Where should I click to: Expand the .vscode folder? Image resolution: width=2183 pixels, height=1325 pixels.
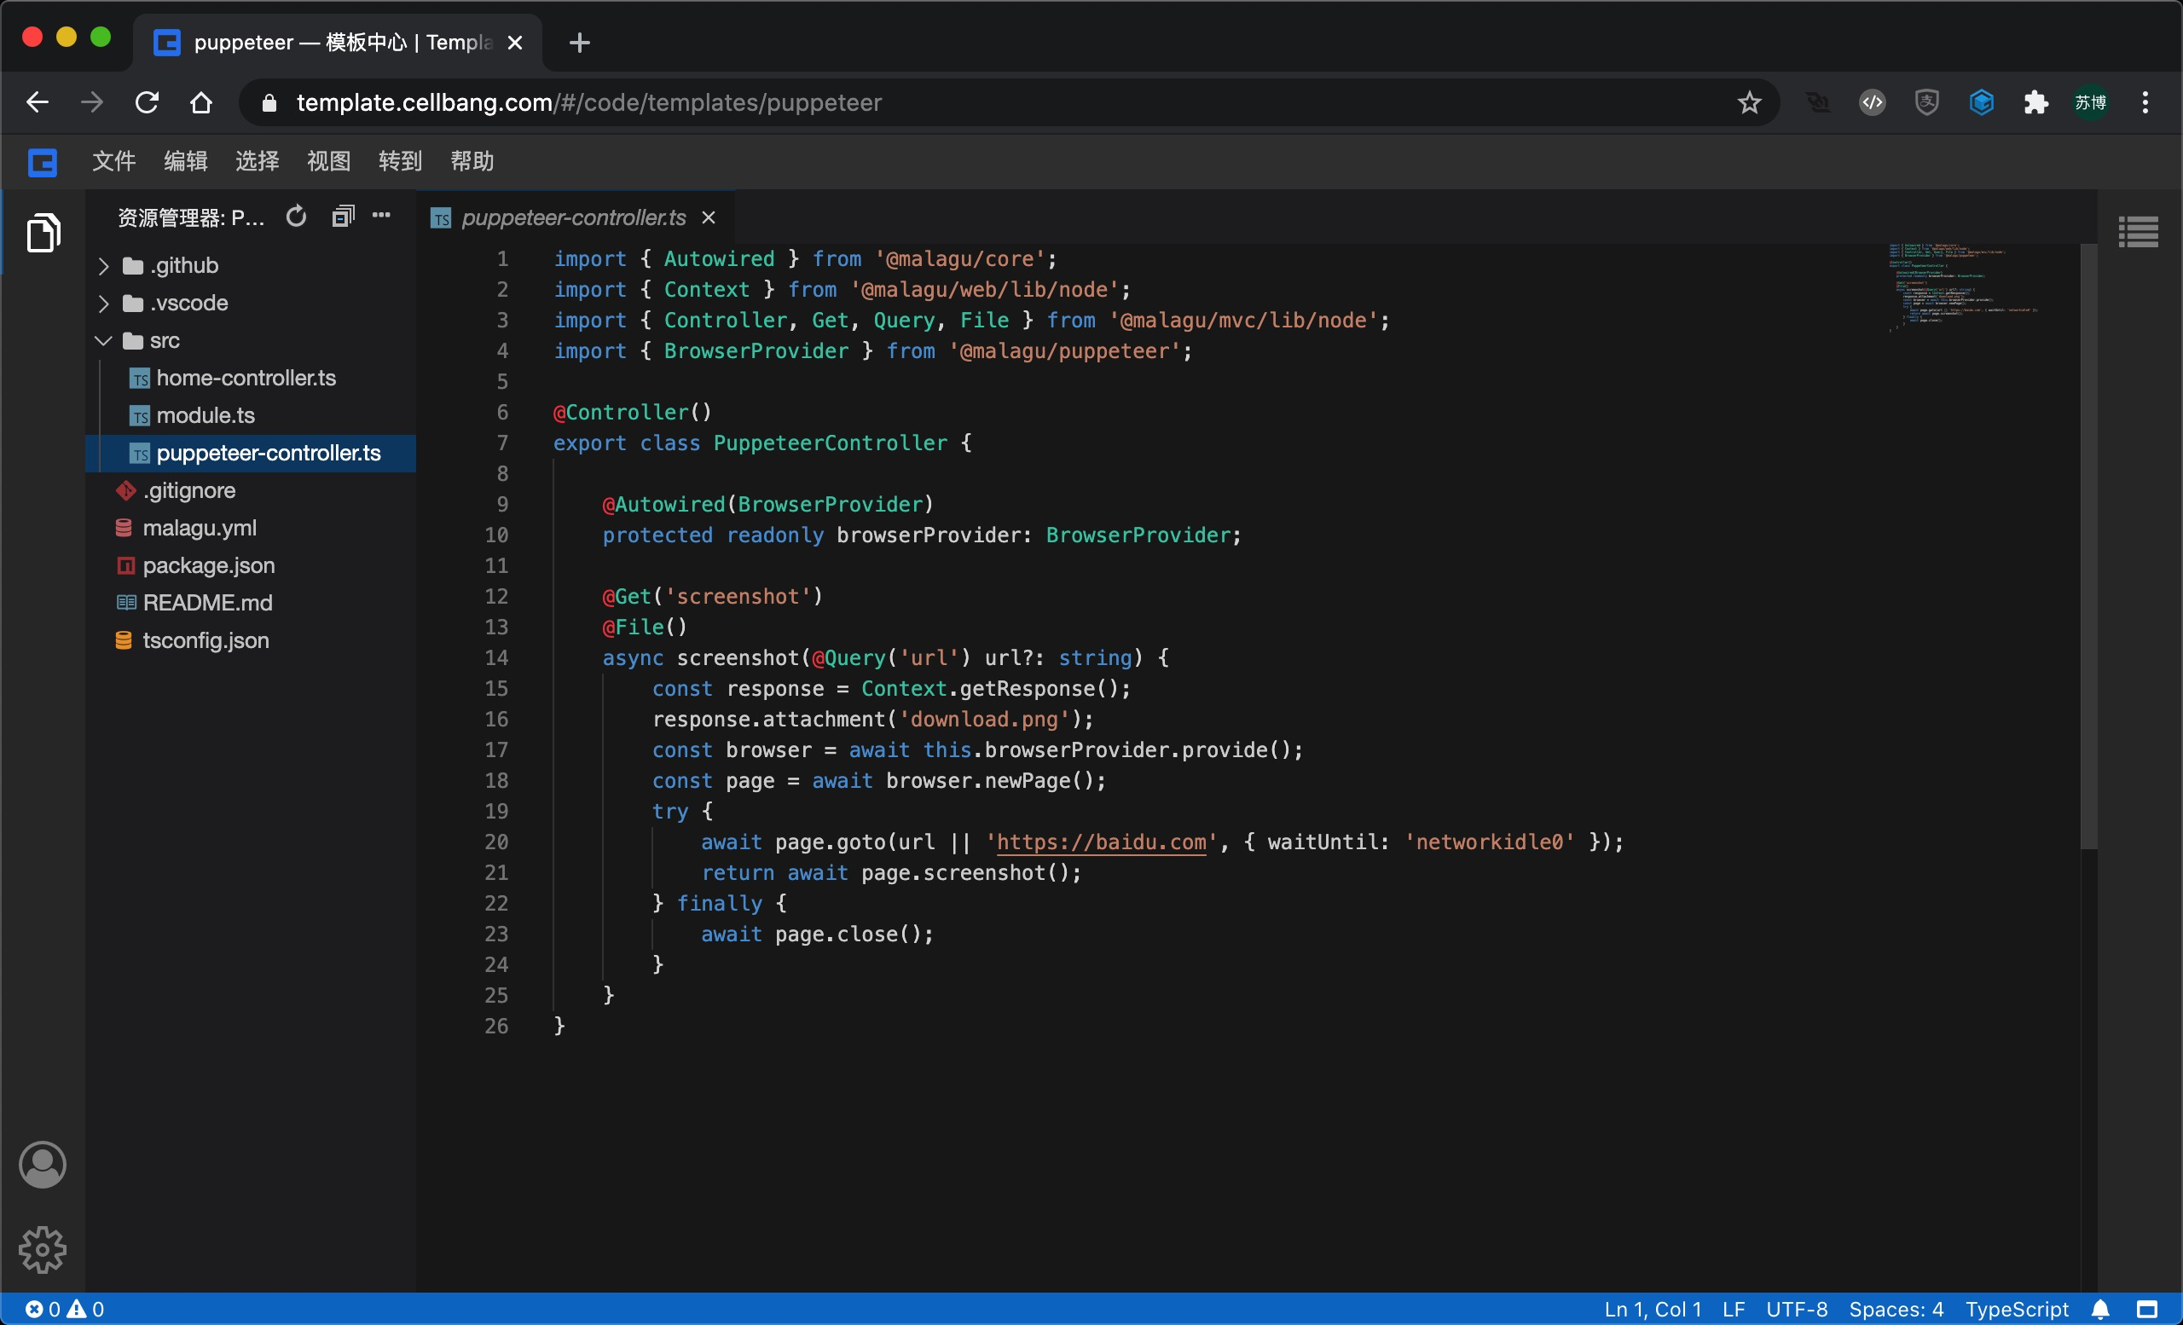250,303
